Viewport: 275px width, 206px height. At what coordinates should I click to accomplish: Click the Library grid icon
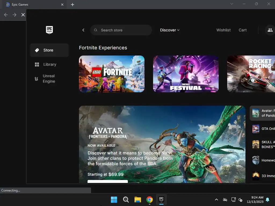(x=37, y=64)
